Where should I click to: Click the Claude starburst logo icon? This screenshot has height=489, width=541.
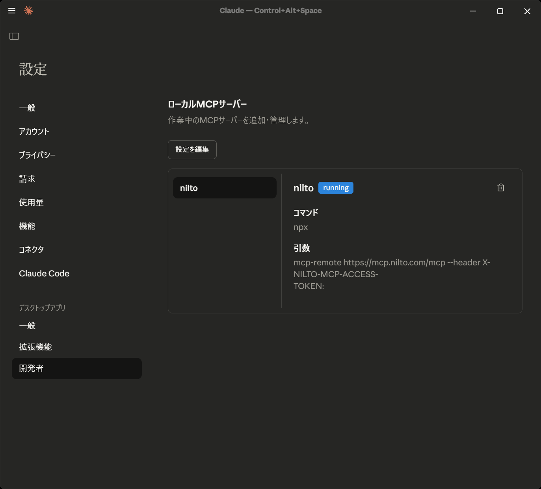(28, 11)
